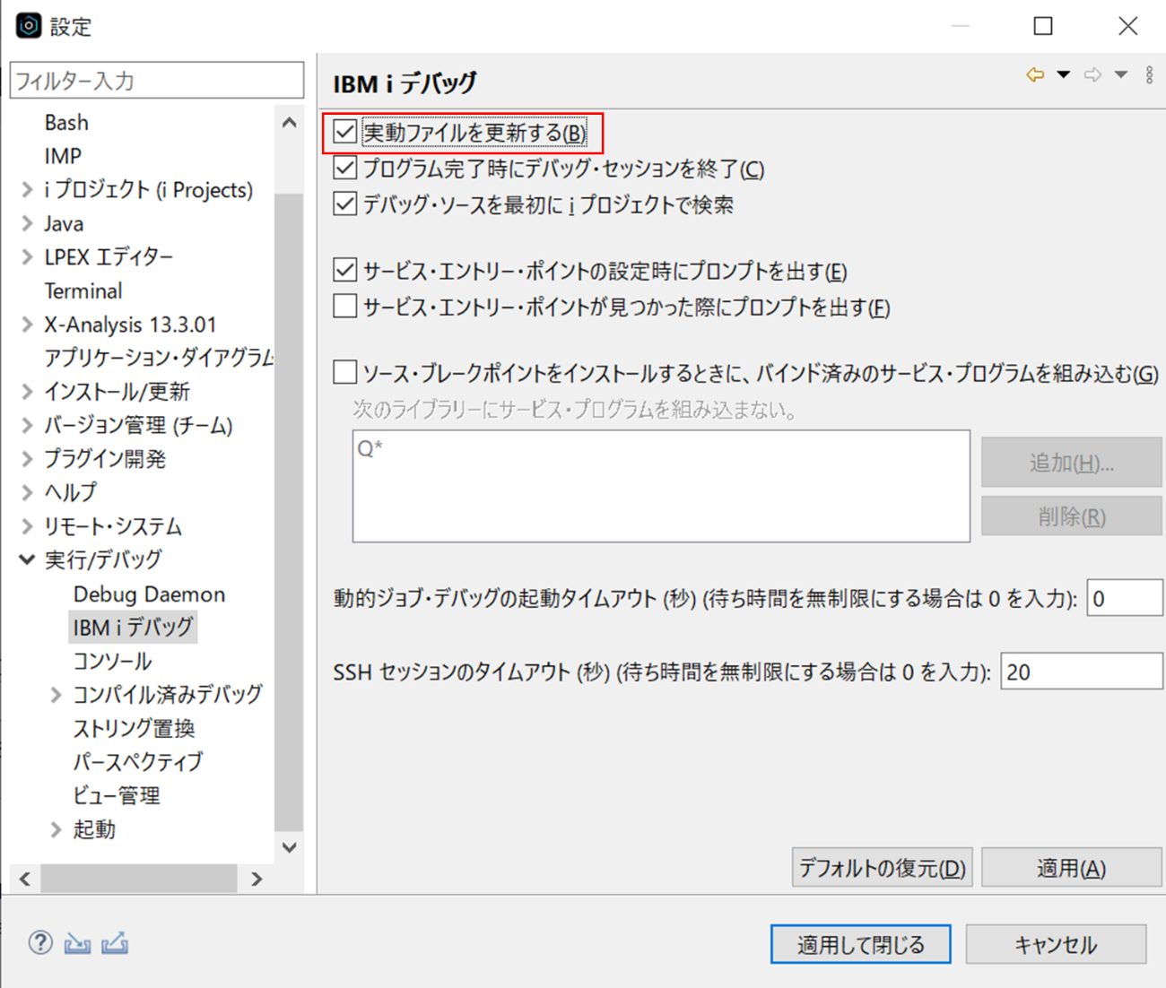1166x988 pixels.
Task: Select Bash in the preferences tree
Action: coord(66,122)
